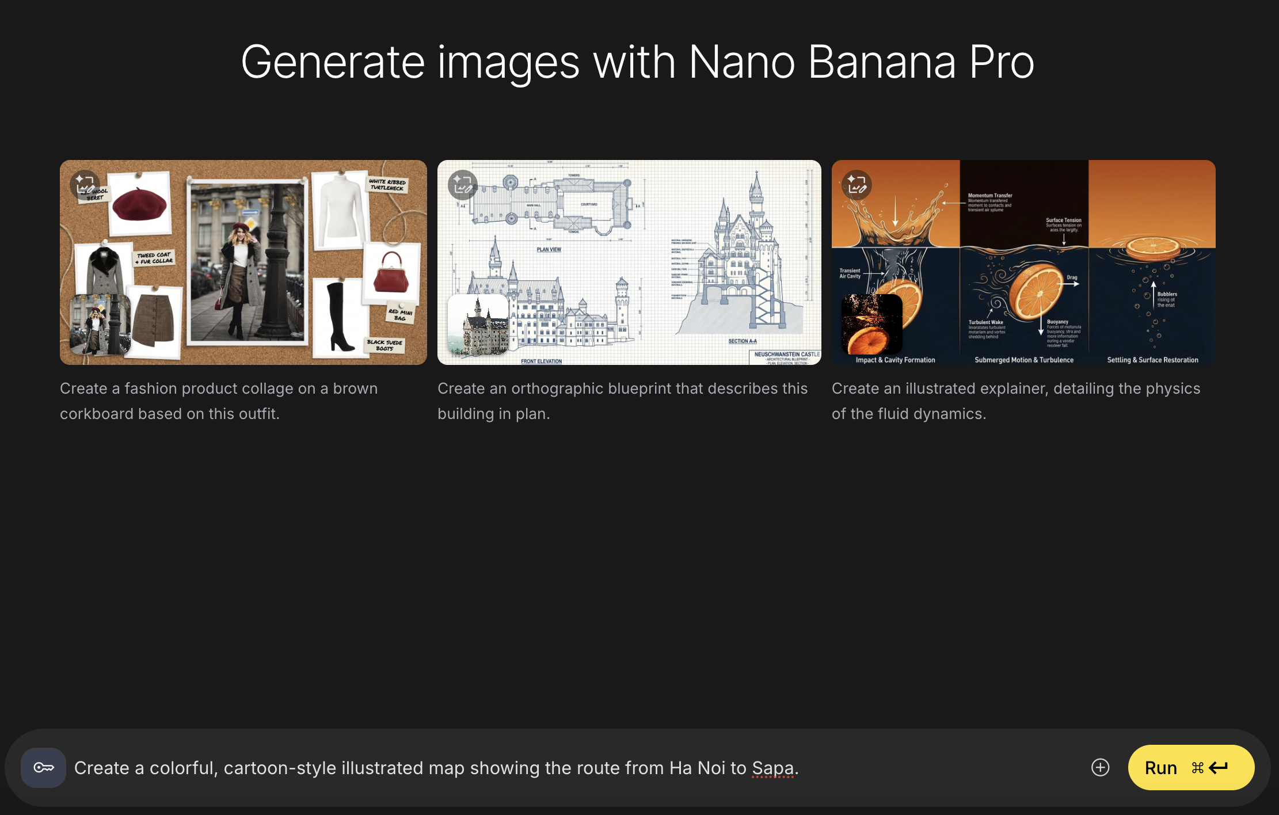
Task: Click the red beret photo in collage
Action: (x=139, y=204)
